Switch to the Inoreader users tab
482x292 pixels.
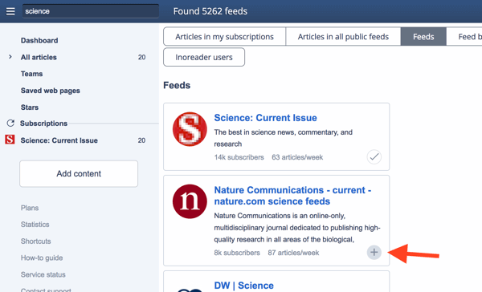(x=204, y=57)
